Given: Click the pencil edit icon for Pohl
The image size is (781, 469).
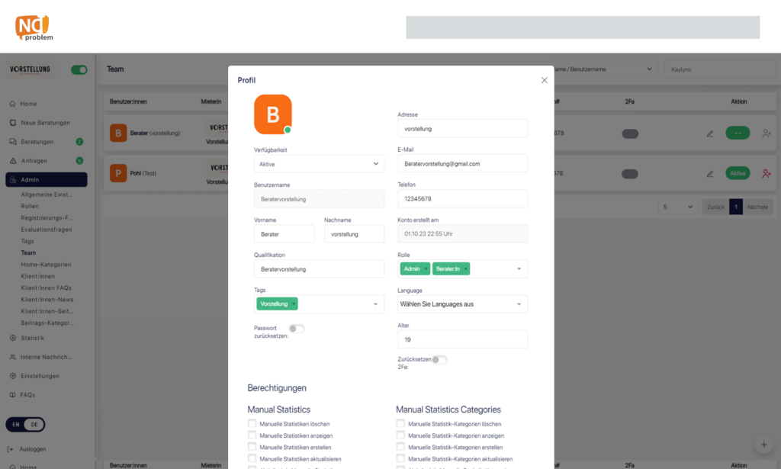Looking at the screenshot, I should point(709,173).
